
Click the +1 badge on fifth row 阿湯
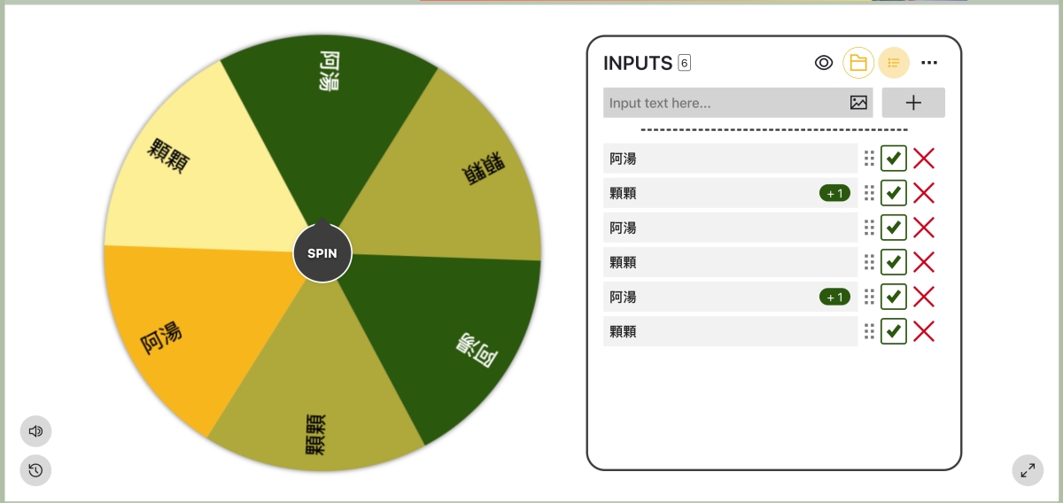(834, 297)
